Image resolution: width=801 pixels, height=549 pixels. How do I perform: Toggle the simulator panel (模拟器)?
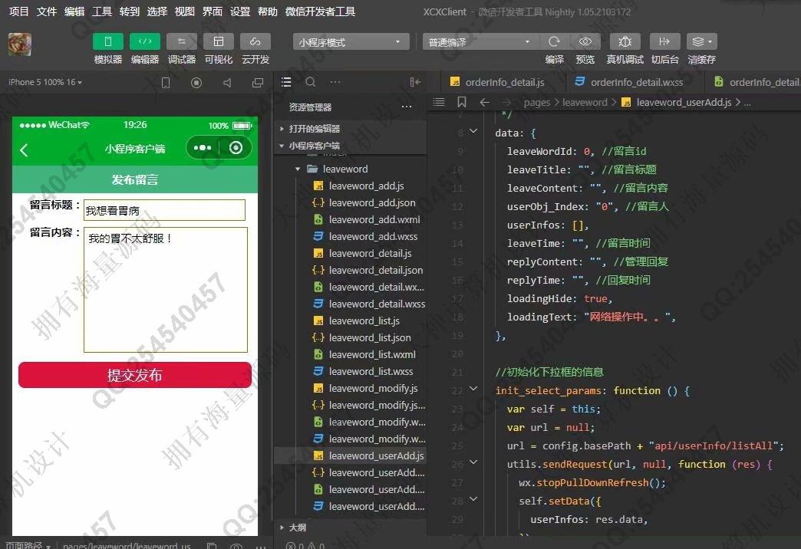pyautogui.click(x=107, y=41)
